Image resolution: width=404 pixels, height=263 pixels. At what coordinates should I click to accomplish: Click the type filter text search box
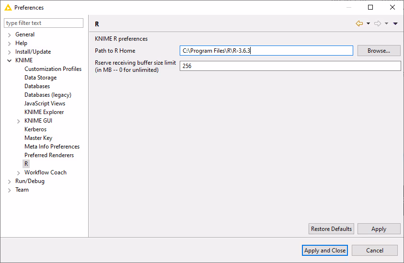click(x=43, y=23)
